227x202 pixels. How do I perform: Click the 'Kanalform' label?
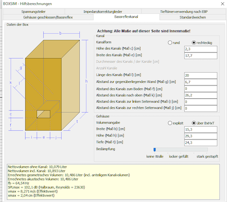tap(104, 42)
